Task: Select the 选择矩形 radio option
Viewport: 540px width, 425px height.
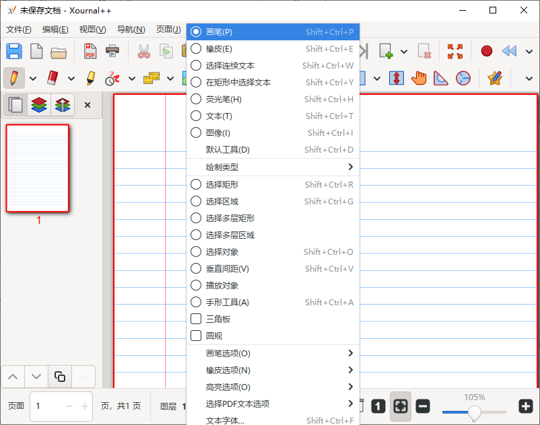Action: [x=273, y=184]
